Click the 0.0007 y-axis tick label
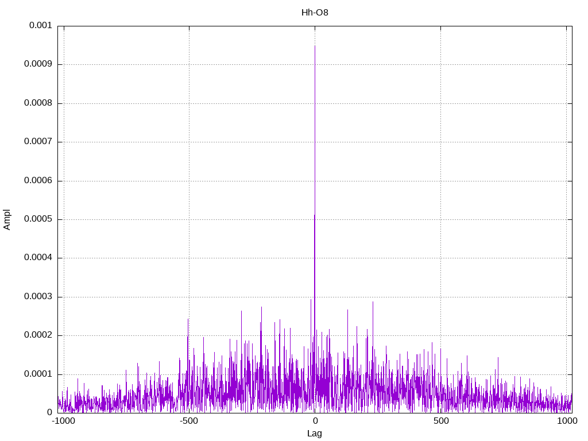 pyautogui.click(x=38, y=142)
